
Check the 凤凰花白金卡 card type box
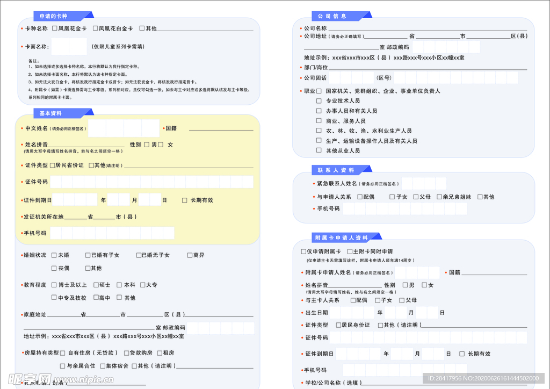(x=96, y=28)
